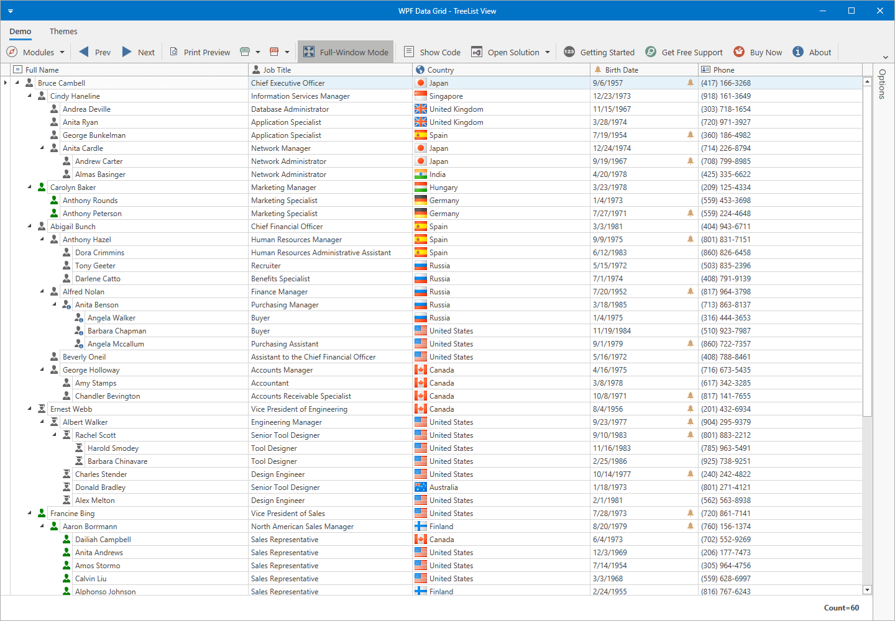Click the scroll down arrow of the grid
Viewport: 895px width, 621px height.
point(867,589)
